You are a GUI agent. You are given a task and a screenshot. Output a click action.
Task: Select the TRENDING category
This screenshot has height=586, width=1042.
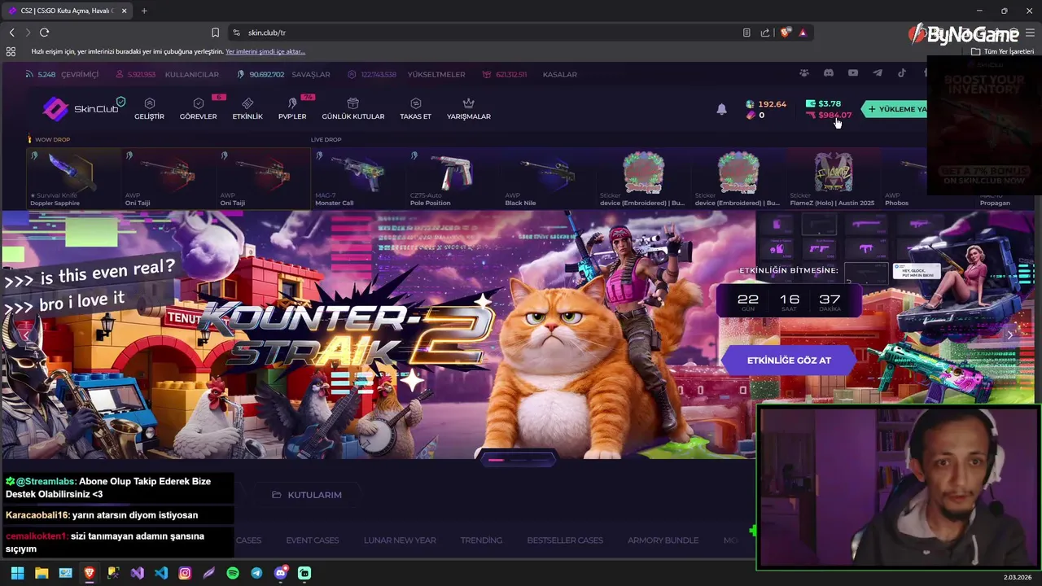click(481, 540)
